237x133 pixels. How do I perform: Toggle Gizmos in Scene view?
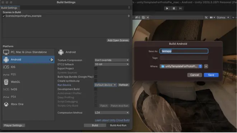(221, 18)
